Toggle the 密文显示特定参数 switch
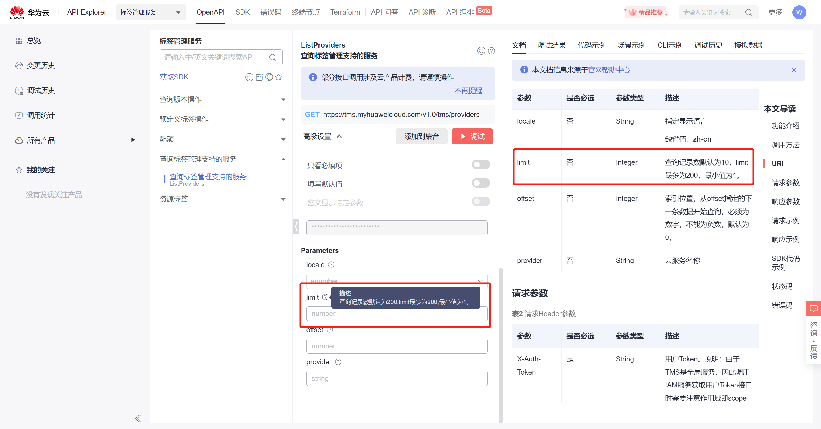 [481, 202]
